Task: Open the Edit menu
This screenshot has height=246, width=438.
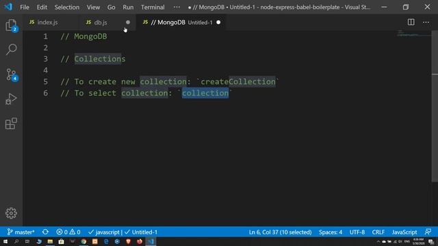Action: [x=42, y=8]
